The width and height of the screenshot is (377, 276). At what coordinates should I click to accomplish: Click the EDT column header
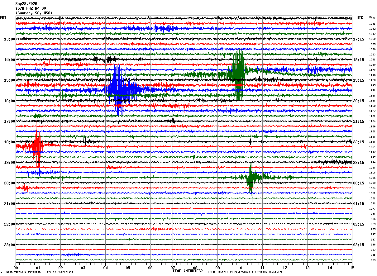(3, 18)
